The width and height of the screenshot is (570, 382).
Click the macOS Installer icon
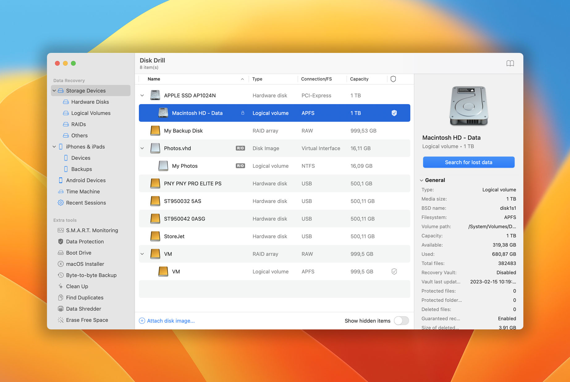click(61, 264)
